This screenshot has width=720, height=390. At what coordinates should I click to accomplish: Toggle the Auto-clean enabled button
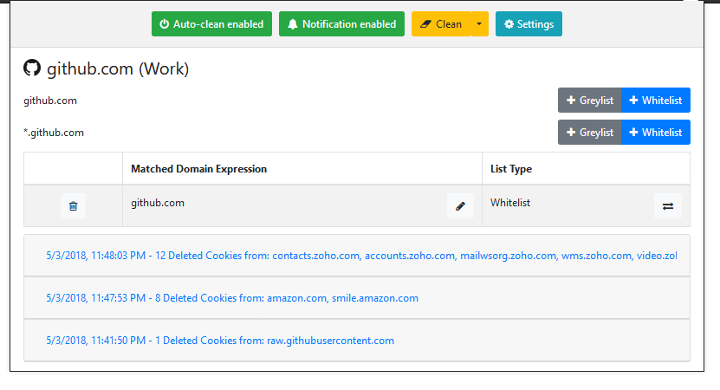(x=211, y=24)
